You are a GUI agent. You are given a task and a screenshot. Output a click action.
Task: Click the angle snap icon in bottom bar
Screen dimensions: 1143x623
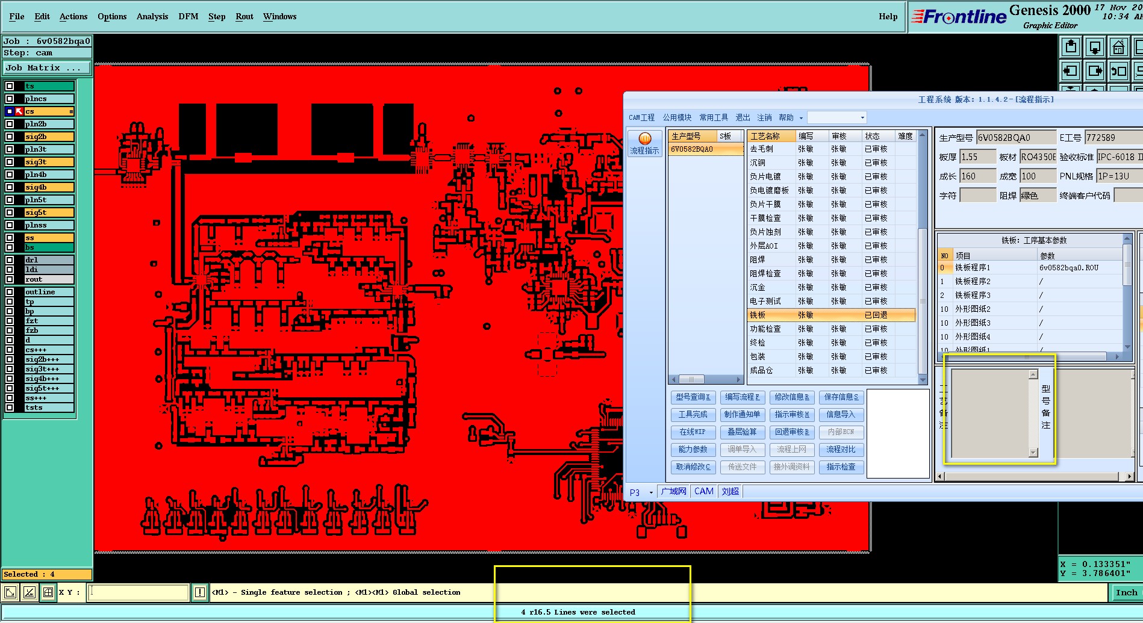point(30,592)
